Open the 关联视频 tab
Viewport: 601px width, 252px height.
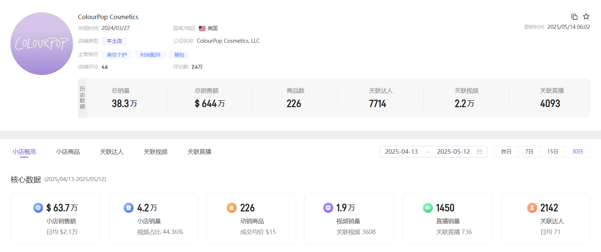pyautogui.click(x=155, y=151)
